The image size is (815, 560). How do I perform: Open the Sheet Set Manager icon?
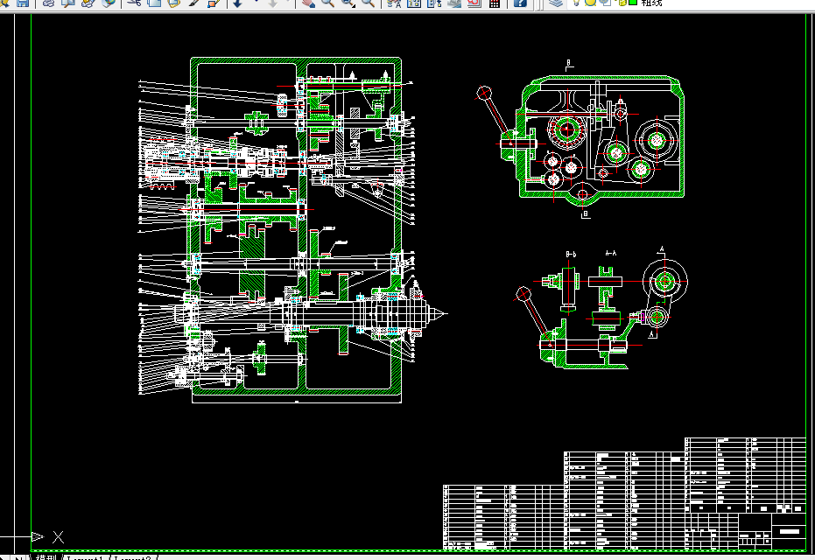[x=454, y=3]
